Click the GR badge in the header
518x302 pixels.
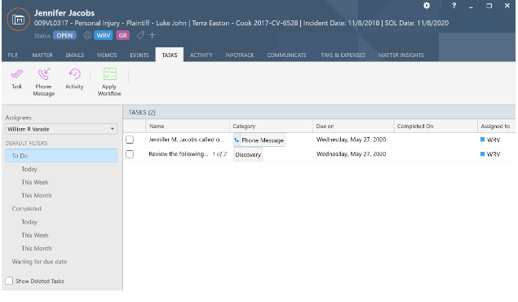pyautogui.click(x=122, y=35)
